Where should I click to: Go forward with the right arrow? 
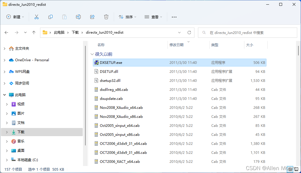[17, 33]
